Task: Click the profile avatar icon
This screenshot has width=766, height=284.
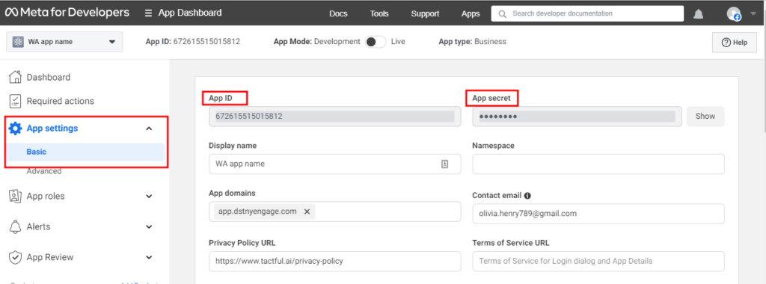Action: pyautogui.click(x=734, y=13)
